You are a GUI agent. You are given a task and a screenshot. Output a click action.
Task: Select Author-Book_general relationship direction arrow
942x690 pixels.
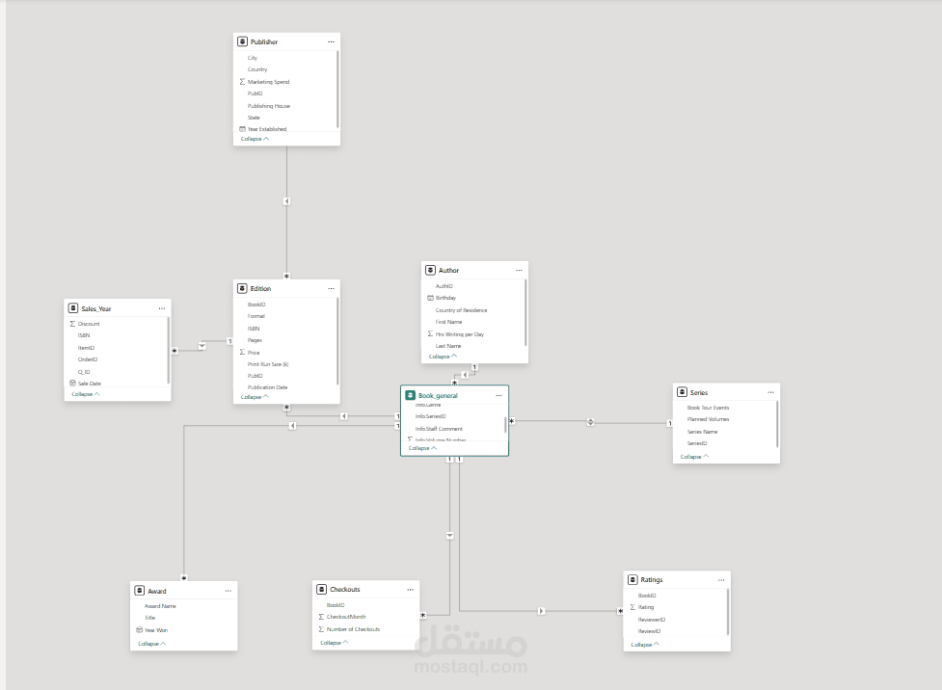(x=465, y=375)
